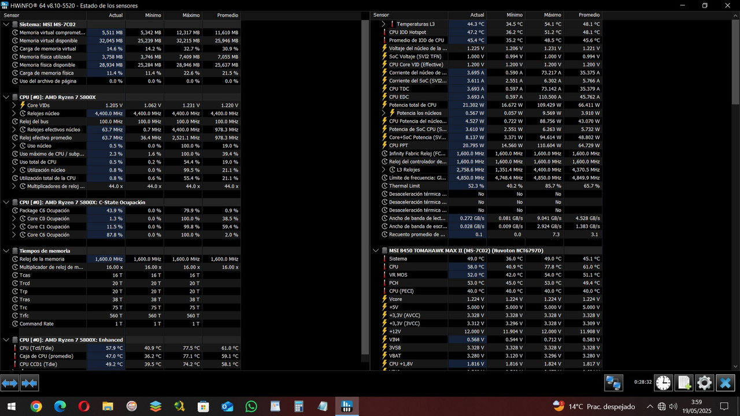The width and height of the screenshot is (740, 416).
Task: Click the shrink columns inward arrows button
Action: (x=29, y=382)
